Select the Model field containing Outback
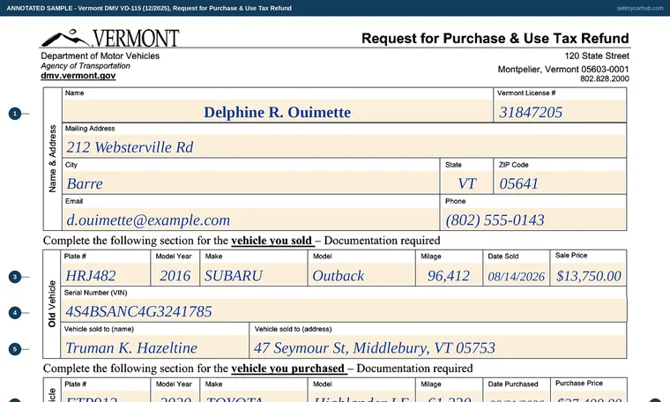 pos(361,274)
